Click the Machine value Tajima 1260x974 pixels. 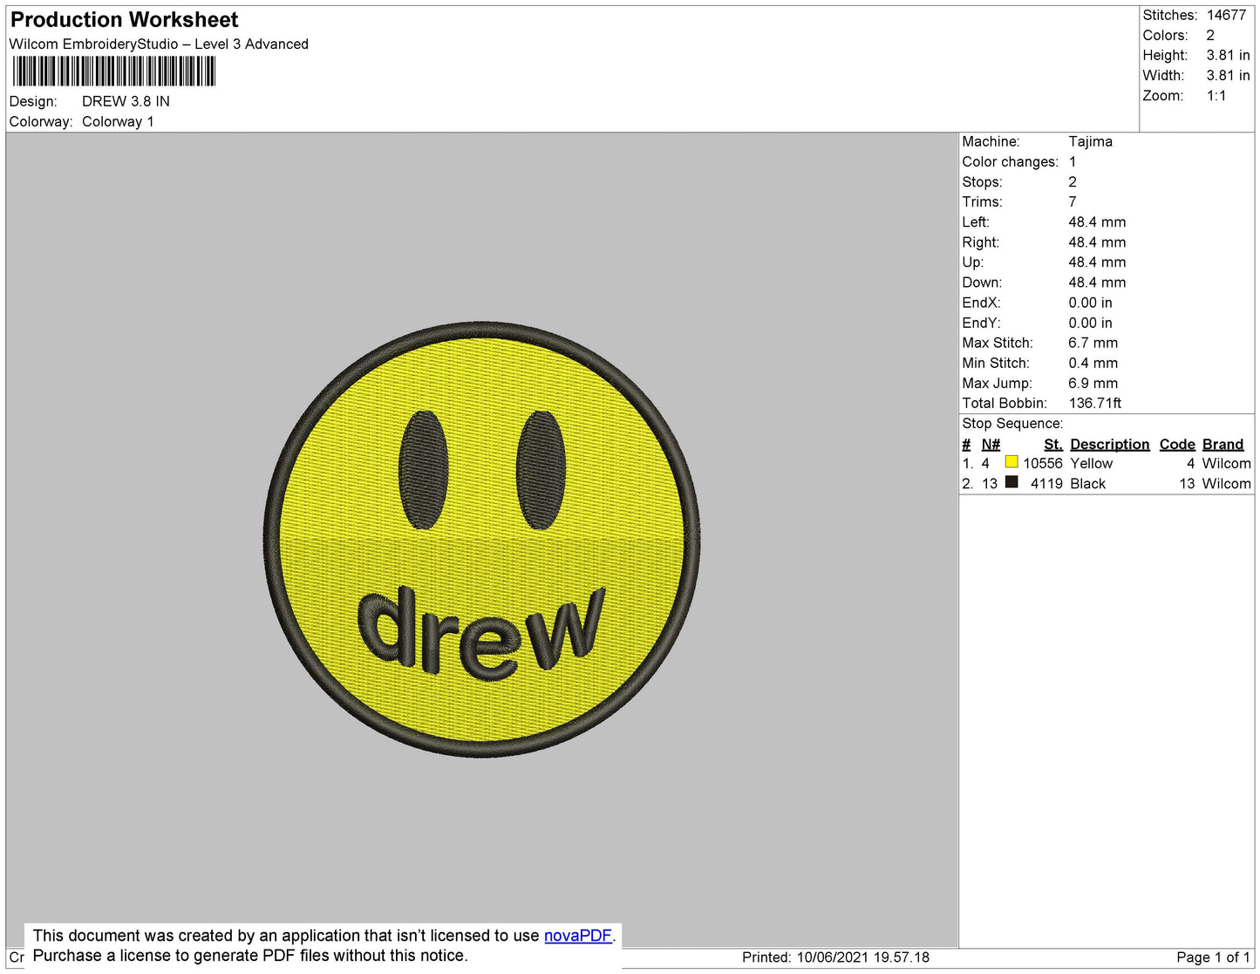coord(1090,141)
